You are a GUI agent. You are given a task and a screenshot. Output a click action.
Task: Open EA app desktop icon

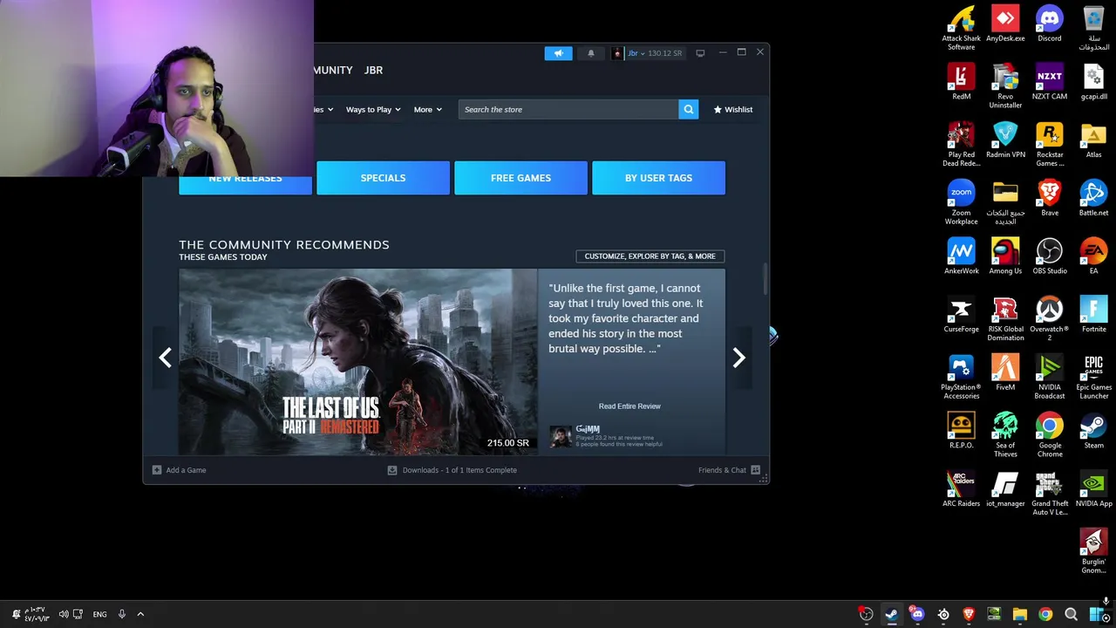pyautogui.click(x=1093, y=256)
